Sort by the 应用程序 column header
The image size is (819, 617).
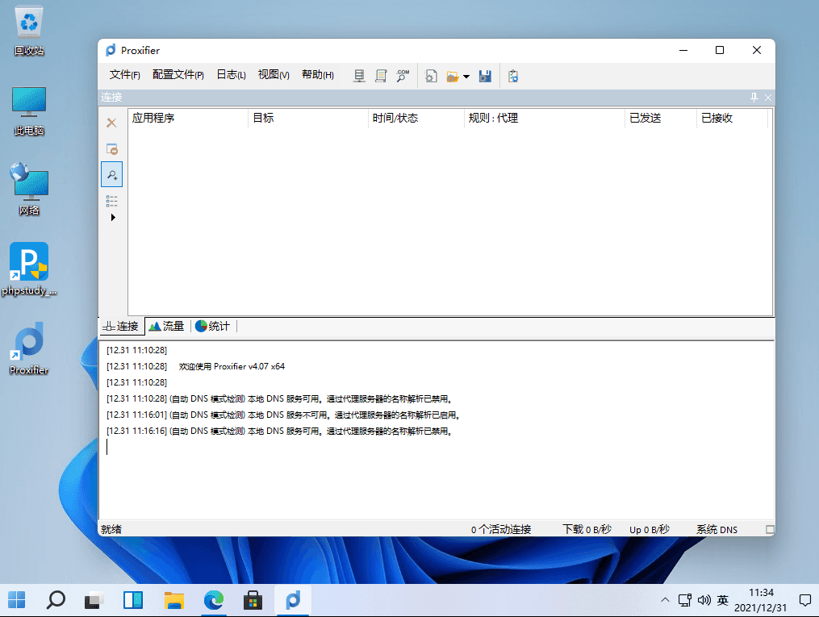click(x=187, y=118)
